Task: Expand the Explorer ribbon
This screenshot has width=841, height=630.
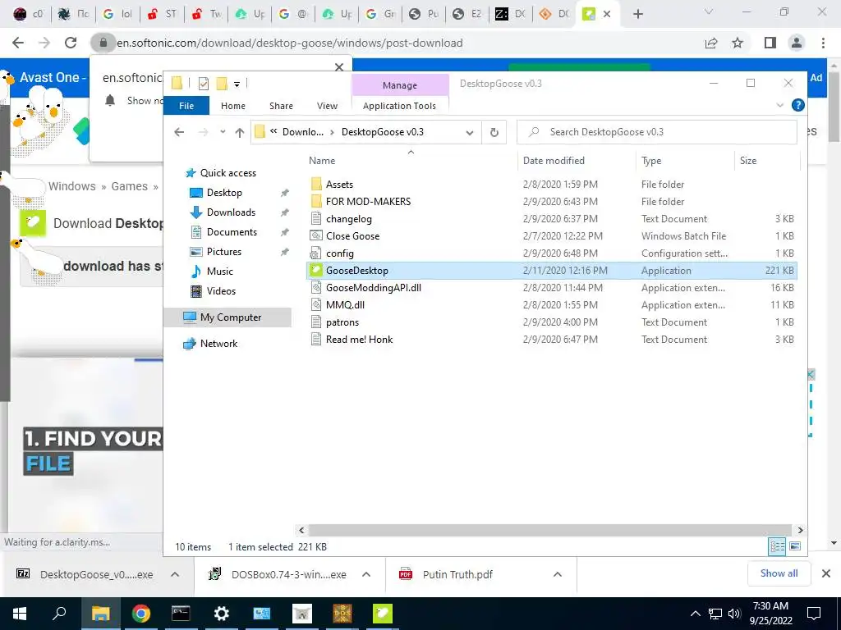Action: [x=780, y=105]
